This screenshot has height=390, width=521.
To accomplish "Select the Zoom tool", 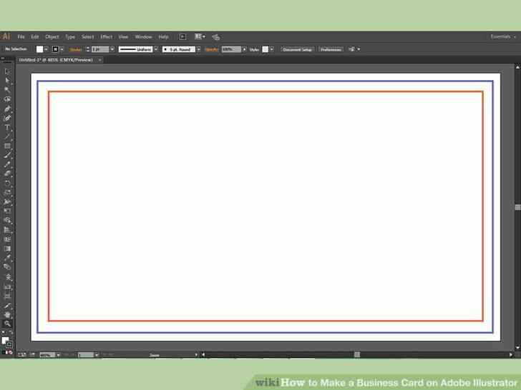I will coord(7,324).
